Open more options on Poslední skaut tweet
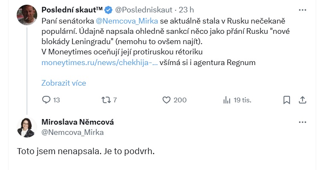Viewport: 323px width, 170px height. (x=302, y=10)
